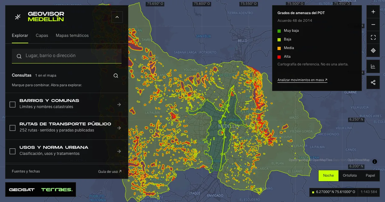Zoom out the map with minus

click(x=373, y=25)
